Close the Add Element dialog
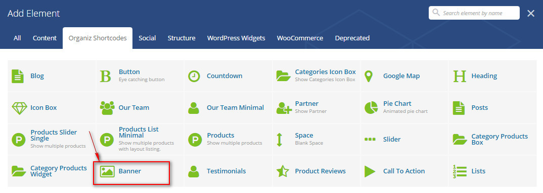 tap(530, 14)
